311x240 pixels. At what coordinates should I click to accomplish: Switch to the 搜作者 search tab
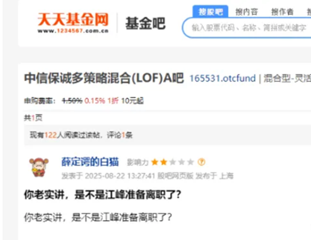click(x=282, y=12)
